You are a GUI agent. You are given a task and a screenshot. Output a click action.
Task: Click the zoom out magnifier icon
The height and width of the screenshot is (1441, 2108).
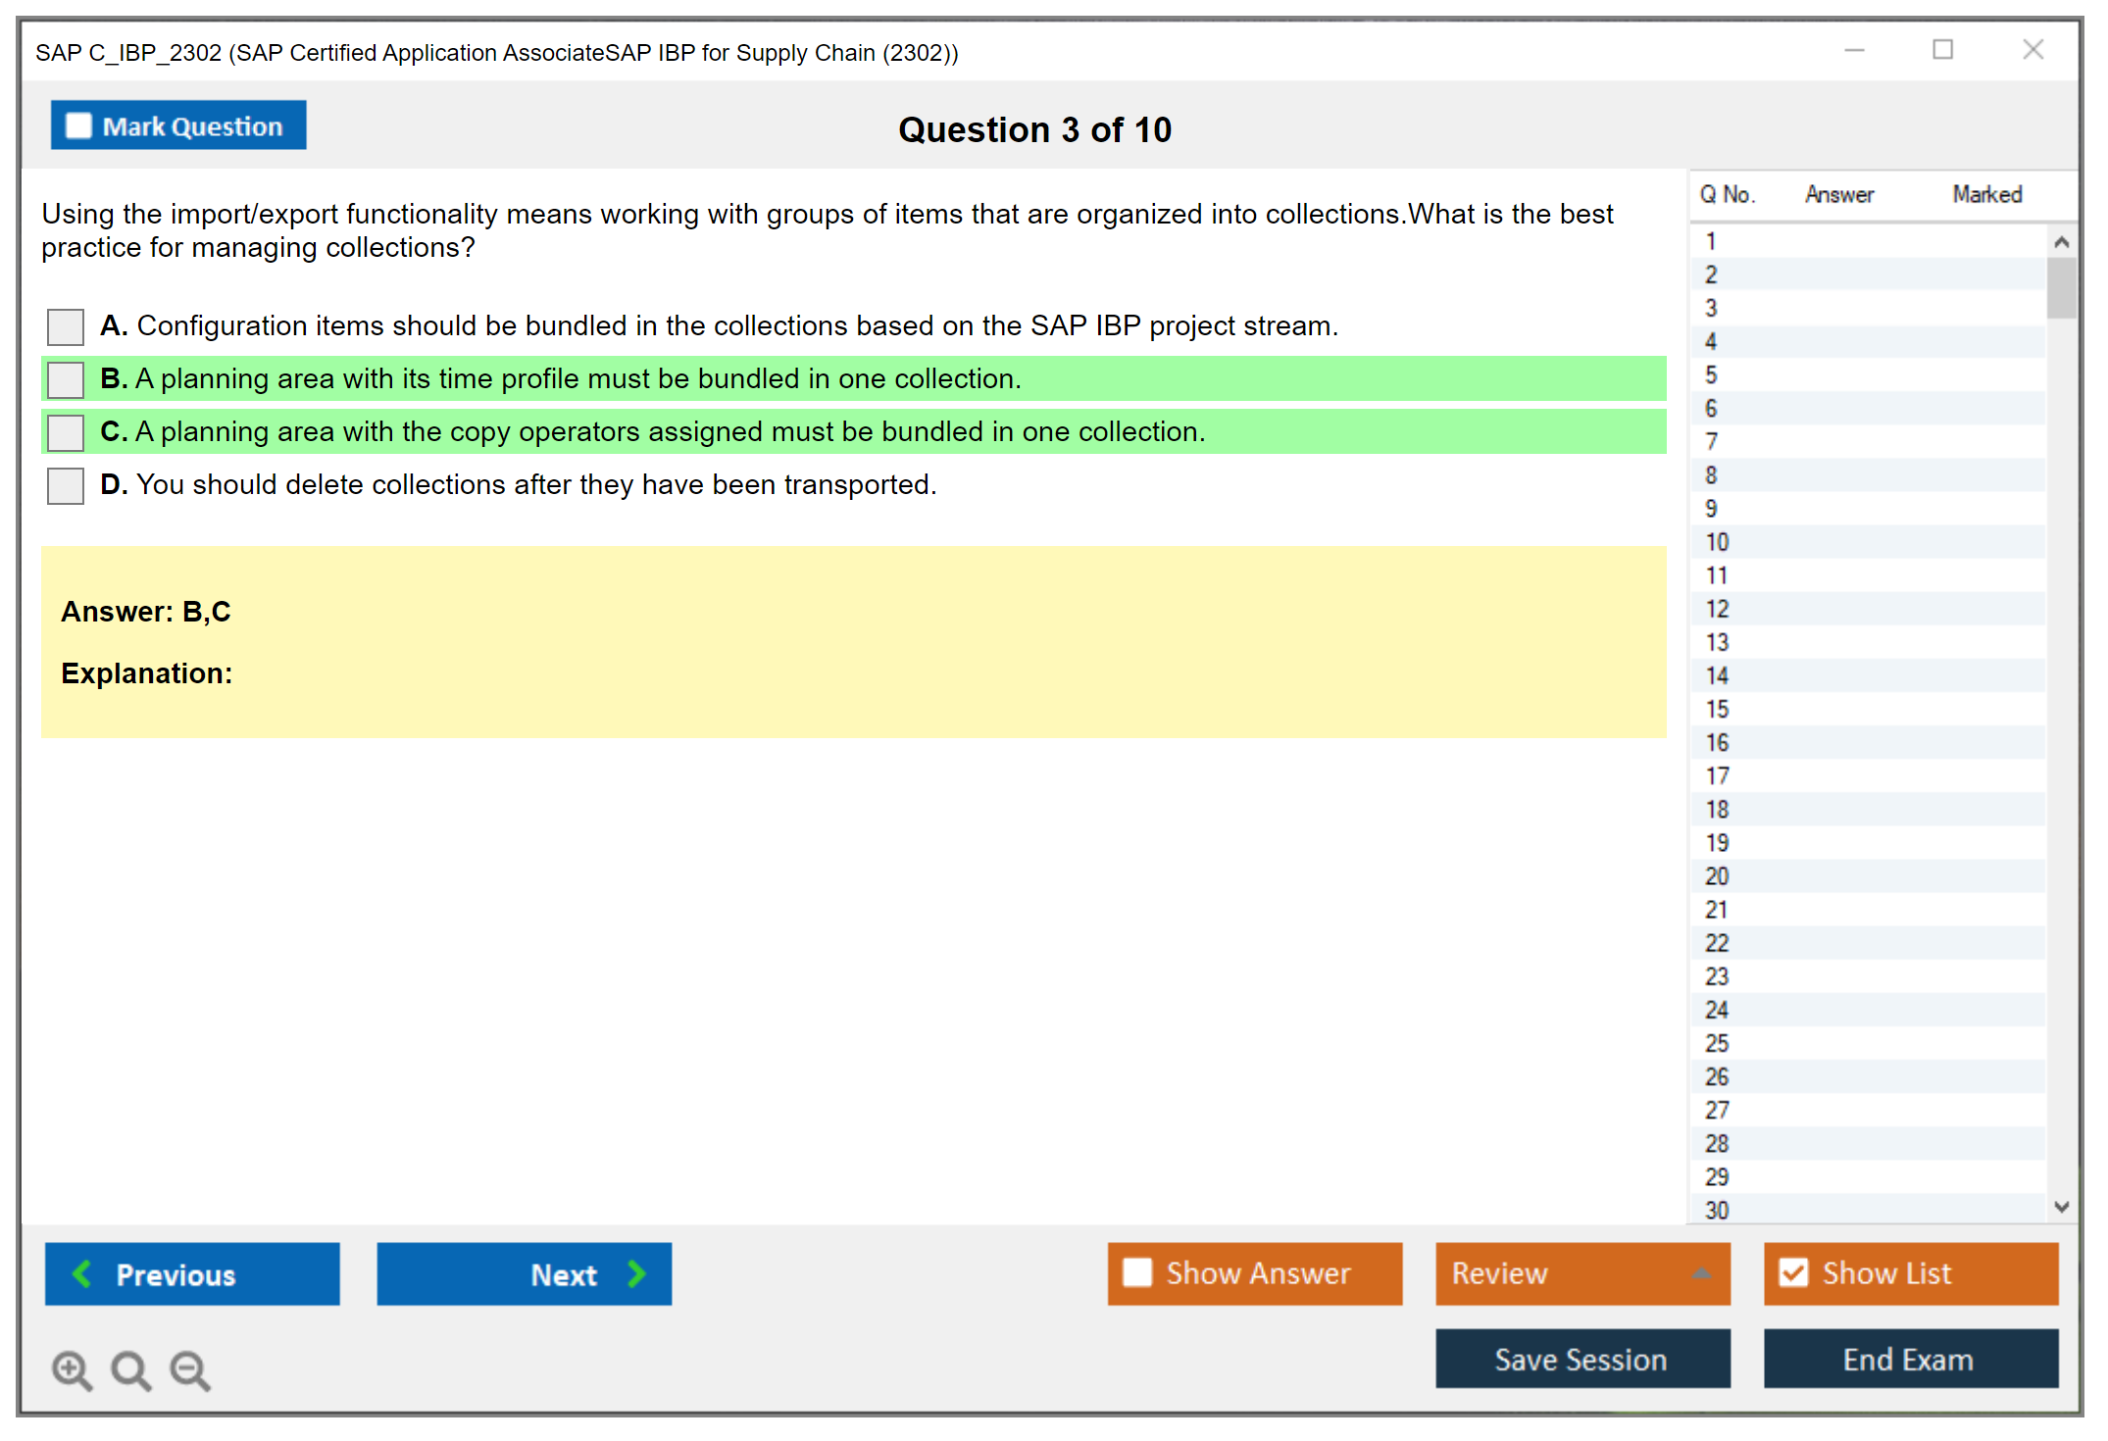click(x=189, y=1368)
